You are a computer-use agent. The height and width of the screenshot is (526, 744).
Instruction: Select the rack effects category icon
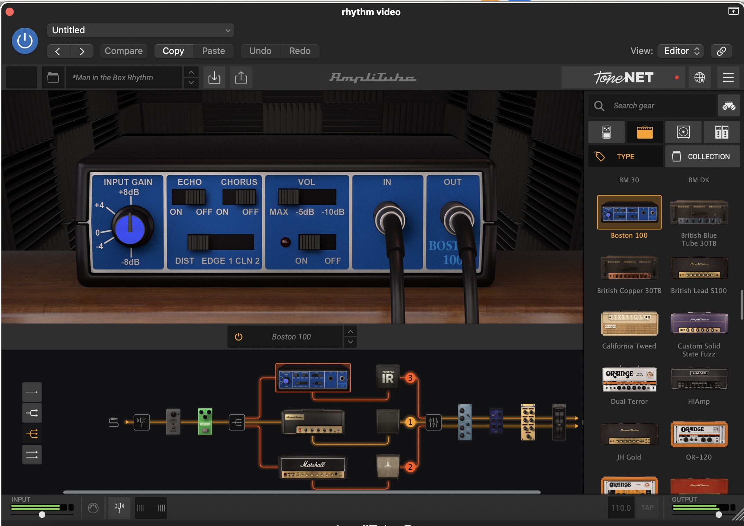click(x=722, y=132)
